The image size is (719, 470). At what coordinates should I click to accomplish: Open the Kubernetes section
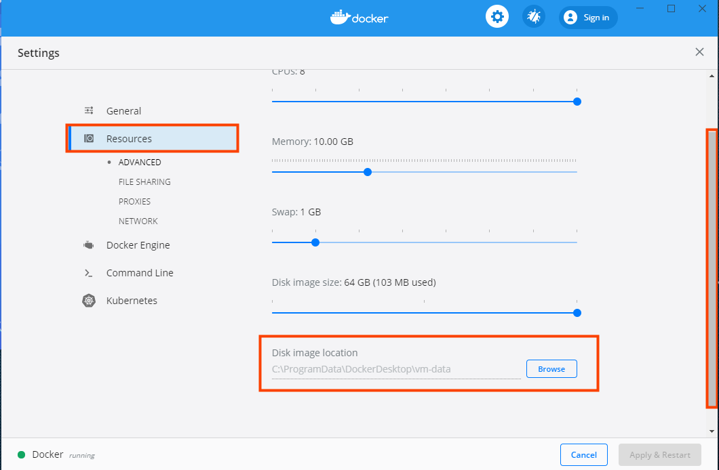tap(132, 301)
